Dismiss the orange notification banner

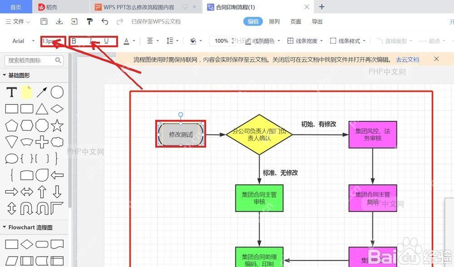437,59
